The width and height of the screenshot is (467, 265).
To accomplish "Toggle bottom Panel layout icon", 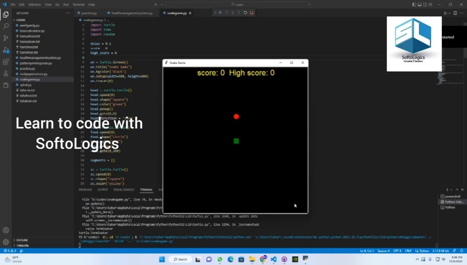I will tap(419, 4).
